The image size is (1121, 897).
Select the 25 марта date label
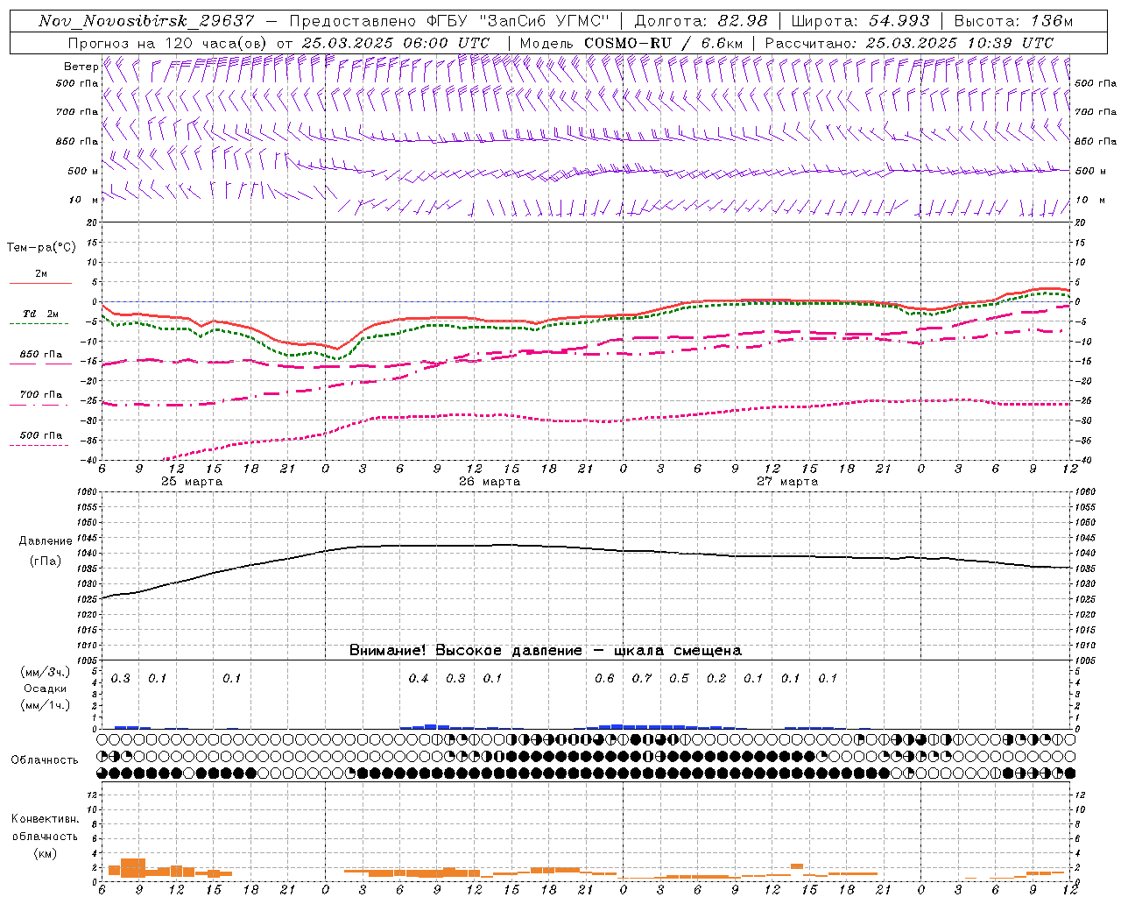point(192,482)
